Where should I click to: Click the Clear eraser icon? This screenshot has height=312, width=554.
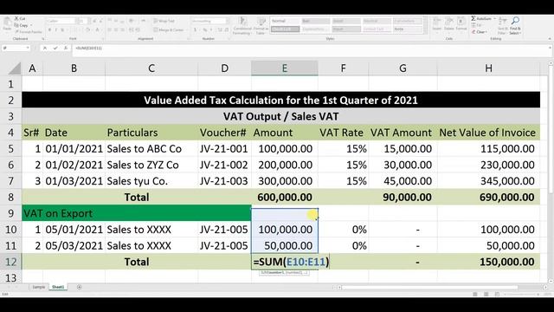point(473,32)
